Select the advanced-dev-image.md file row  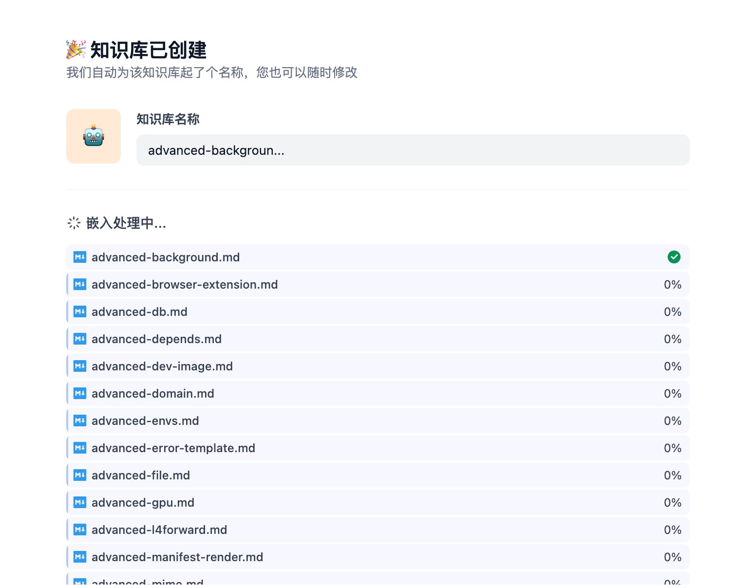(x=378, y=366)
